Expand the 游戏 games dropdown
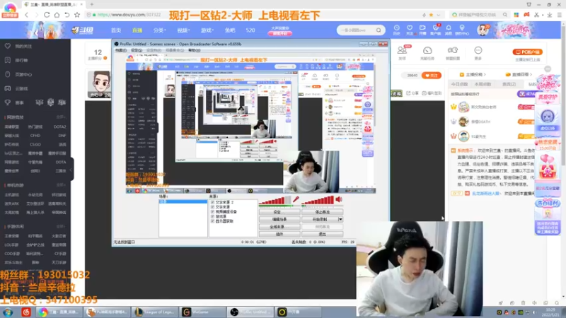This screenshot has width=566, height=318. click(207, 30)
